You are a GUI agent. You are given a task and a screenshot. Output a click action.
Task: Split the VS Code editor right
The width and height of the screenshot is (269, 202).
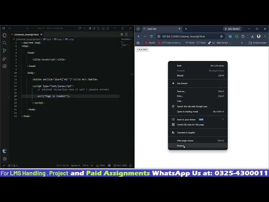coord(126,35)
